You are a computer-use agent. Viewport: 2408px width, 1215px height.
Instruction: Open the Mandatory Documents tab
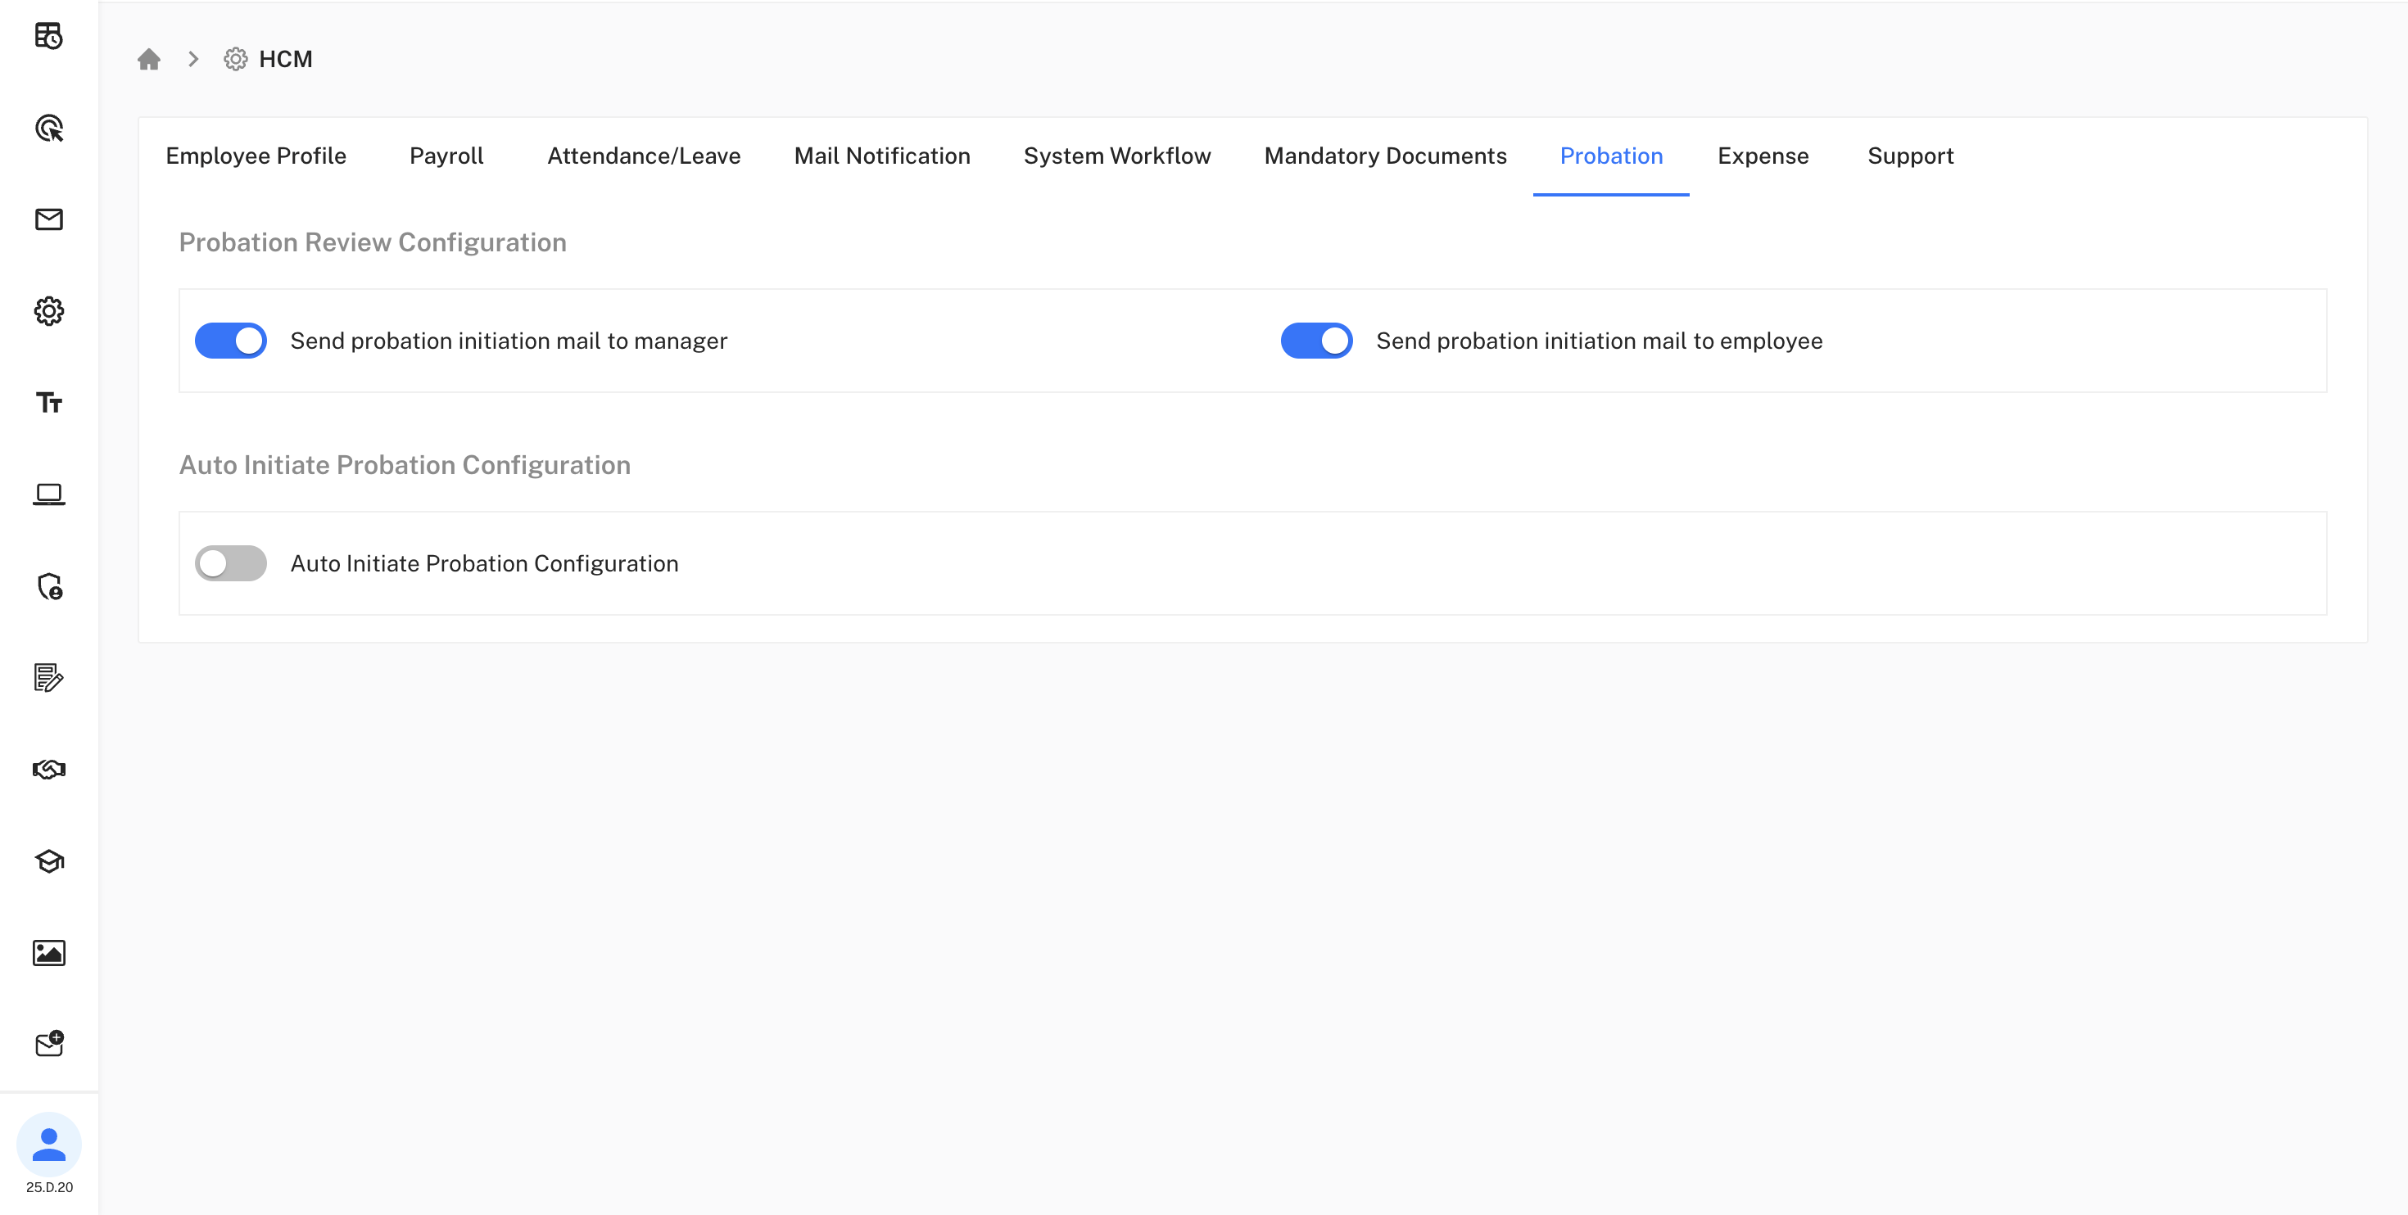coord(1384,156)
